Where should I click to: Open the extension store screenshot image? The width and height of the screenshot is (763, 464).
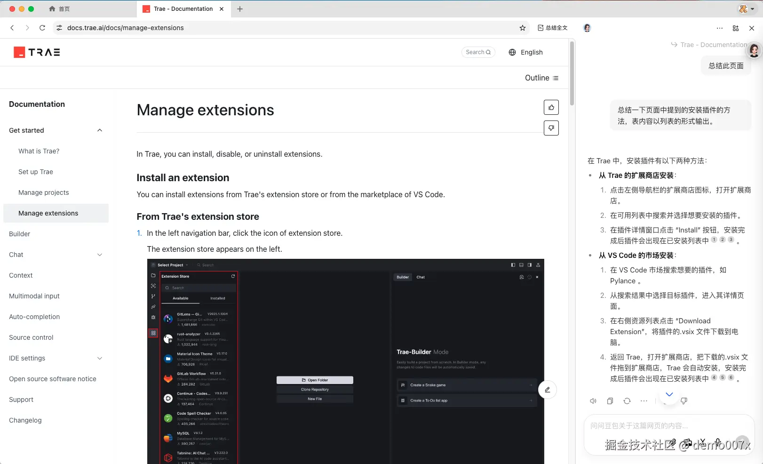click(346, 361)
